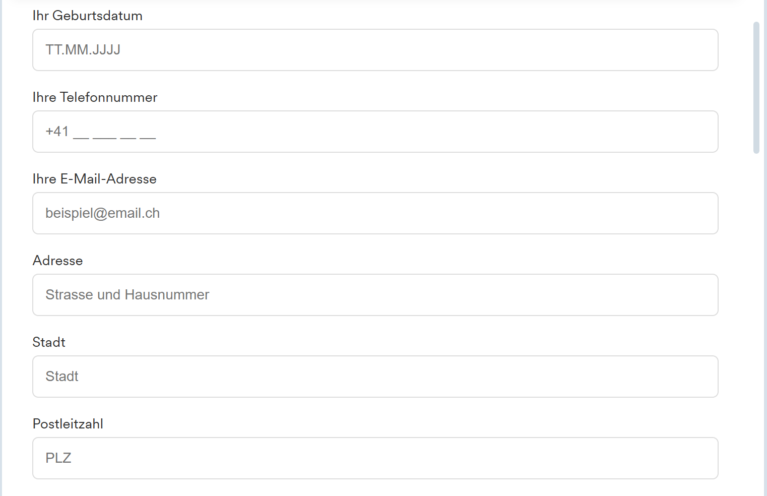Focus the Telefonnummer input field
The height and width of the screenshot is (496, 767).
coord(375,132)
